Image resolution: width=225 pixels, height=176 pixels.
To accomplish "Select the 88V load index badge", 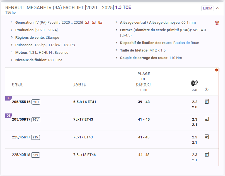I will pos(36,155).
